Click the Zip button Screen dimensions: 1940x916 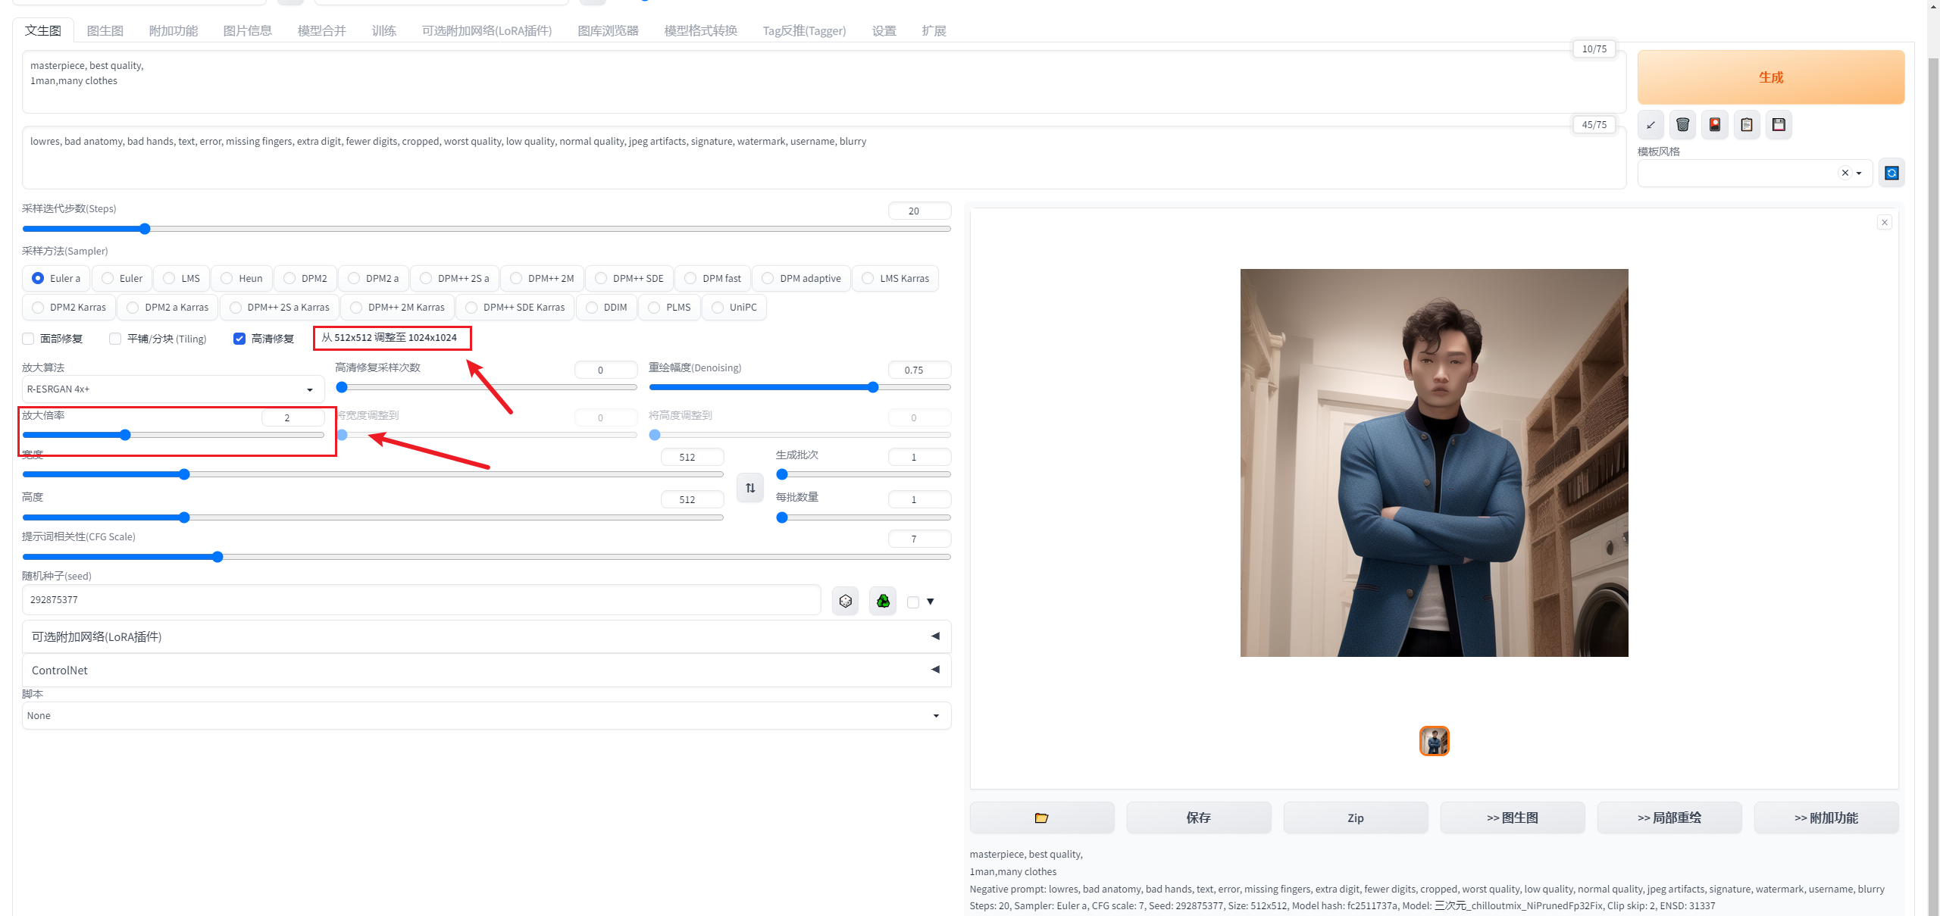(x=1355, y=818)
